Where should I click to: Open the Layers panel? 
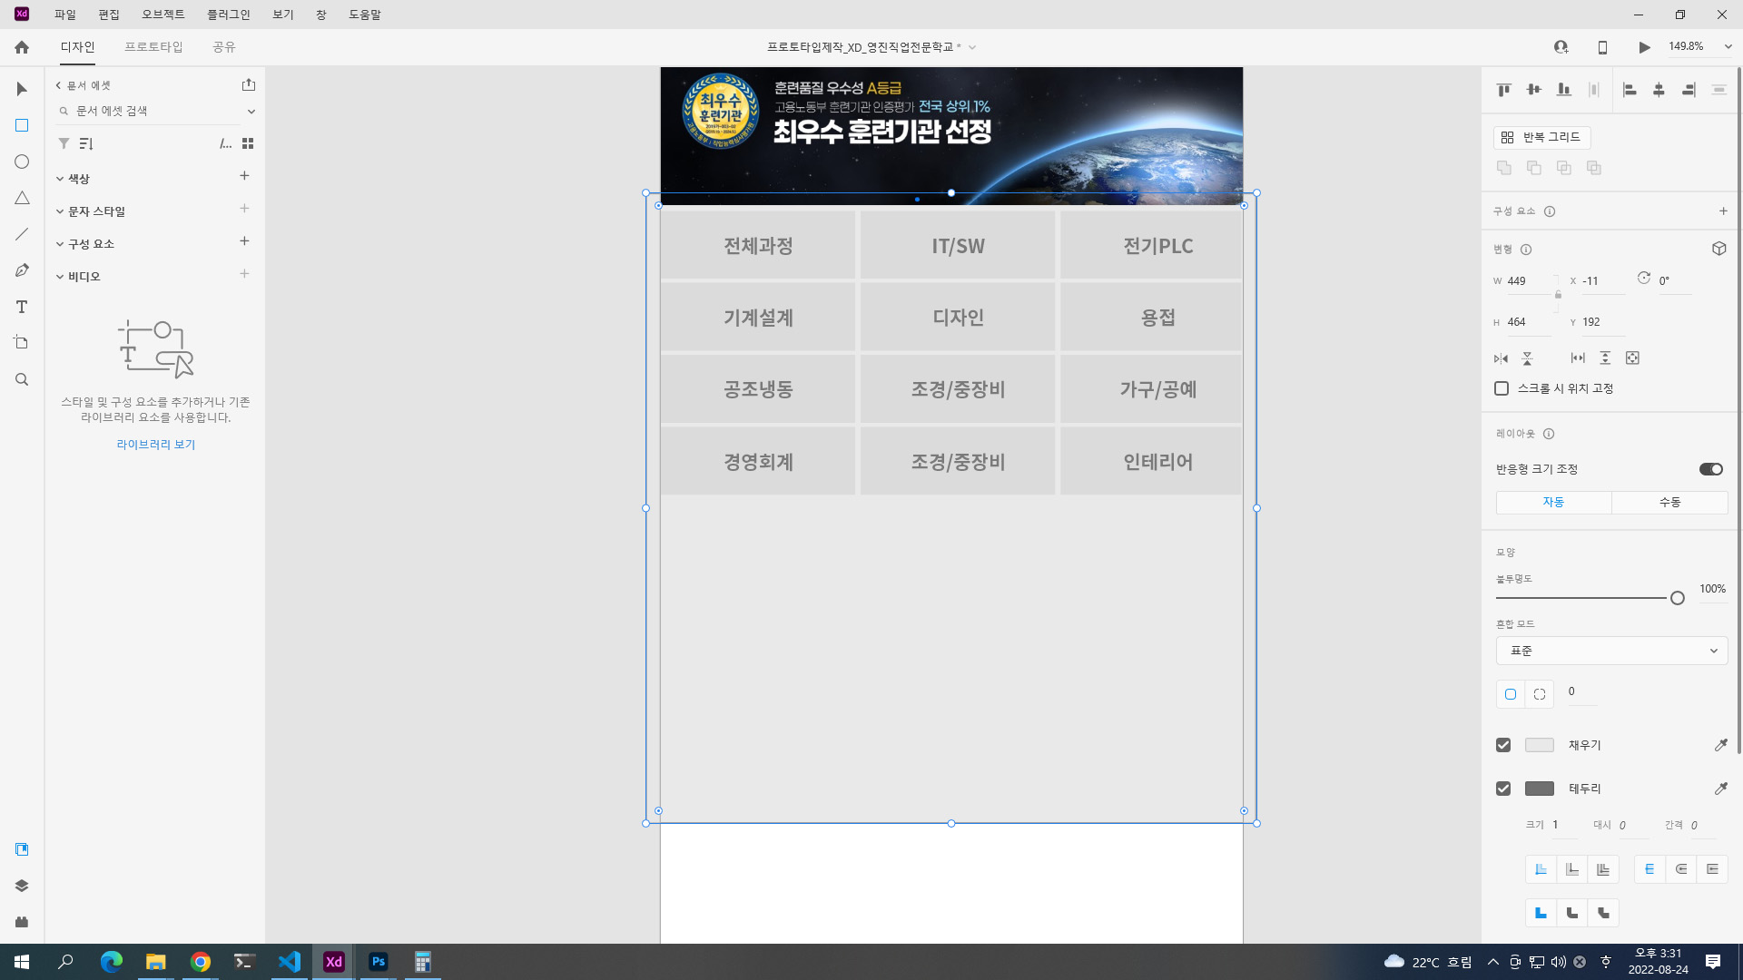pos(22,886)
